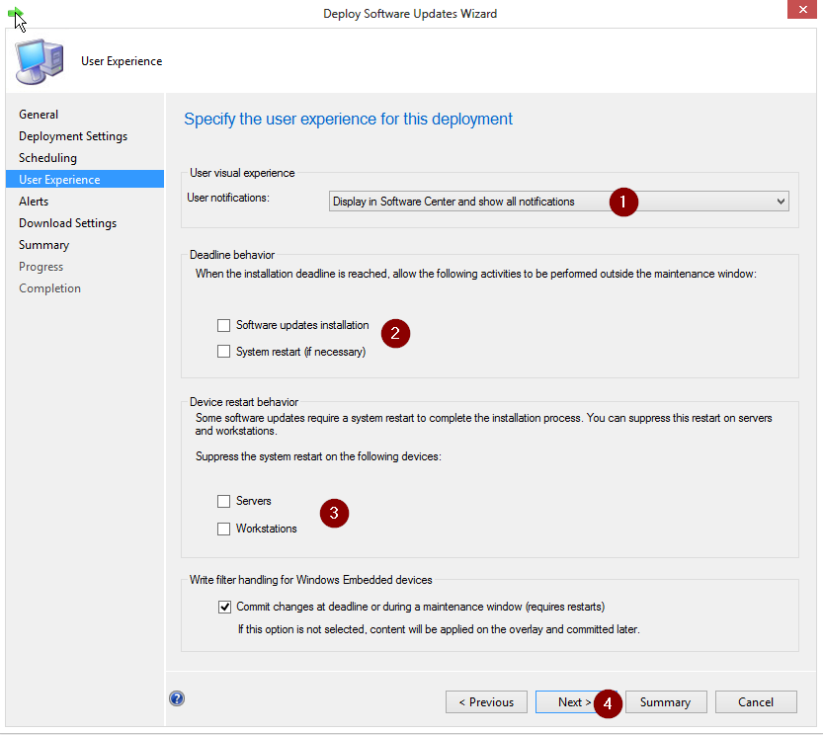This screenshot has width=823, height=735.
Task: Tick the Workstations restart suppression checkbox
Action: click(x=224, y=529)
